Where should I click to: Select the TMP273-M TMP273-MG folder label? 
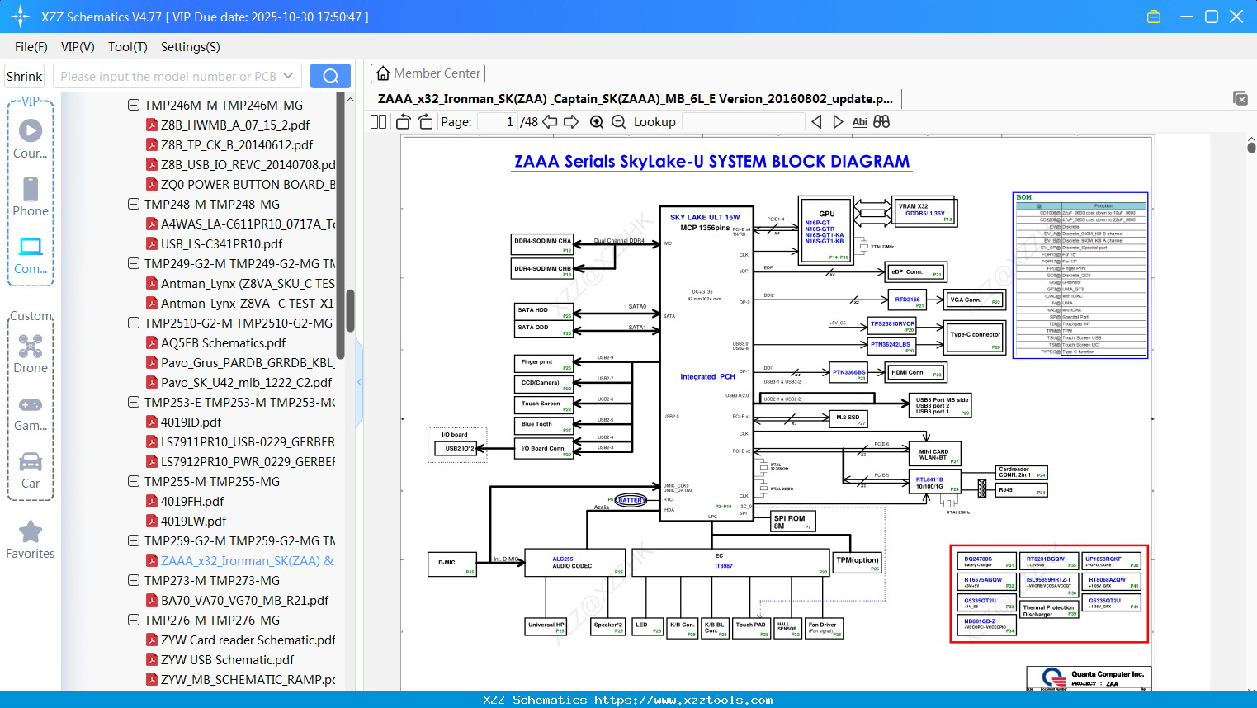pos(212,580)
